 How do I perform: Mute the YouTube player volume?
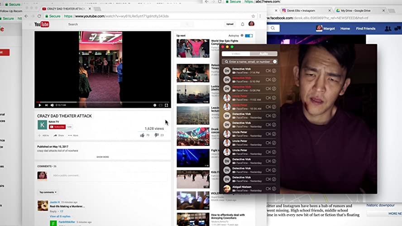[x=52, y=105]
